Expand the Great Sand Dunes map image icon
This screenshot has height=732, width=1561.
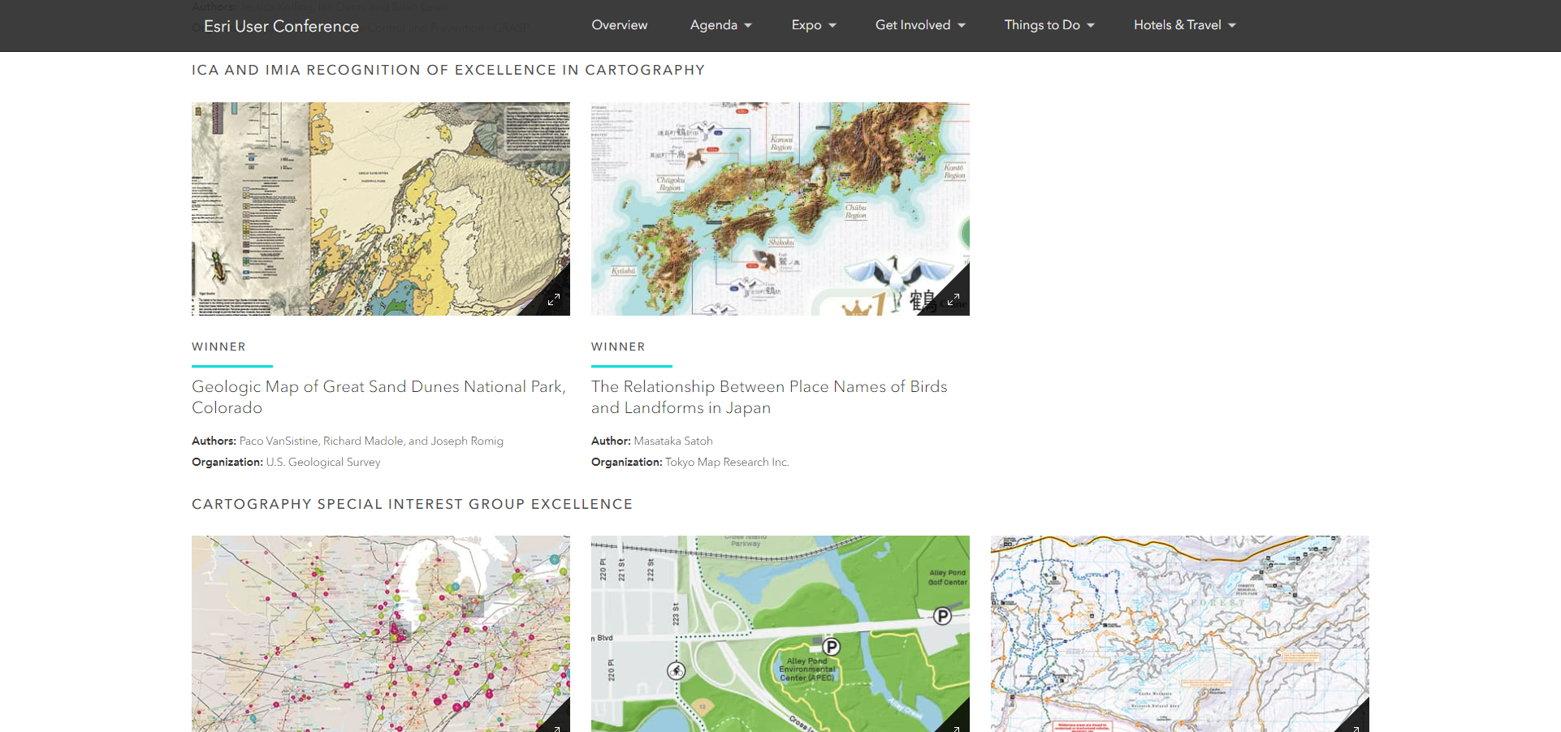(554, 299)
